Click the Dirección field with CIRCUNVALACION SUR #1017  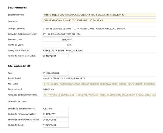click(99, 20)
